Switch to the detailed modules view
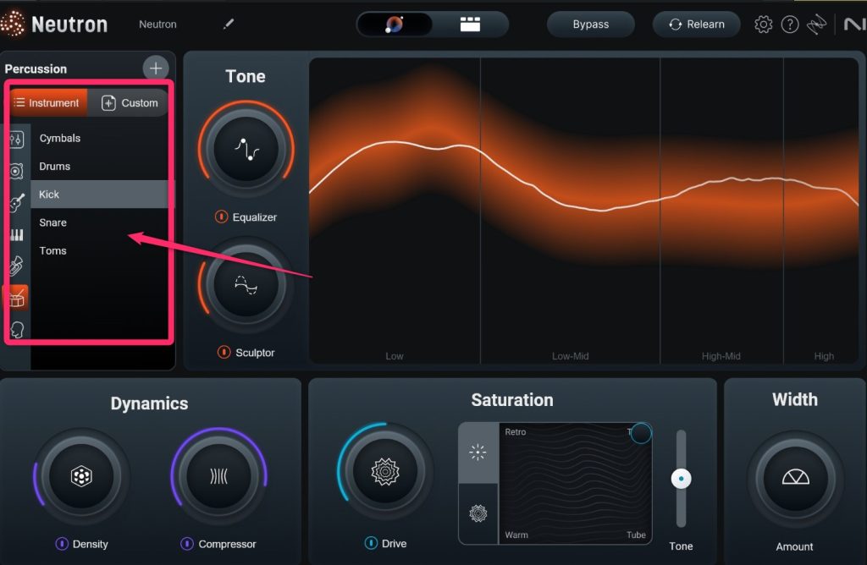Screen dimensions: 867x565 click(470, 25)
